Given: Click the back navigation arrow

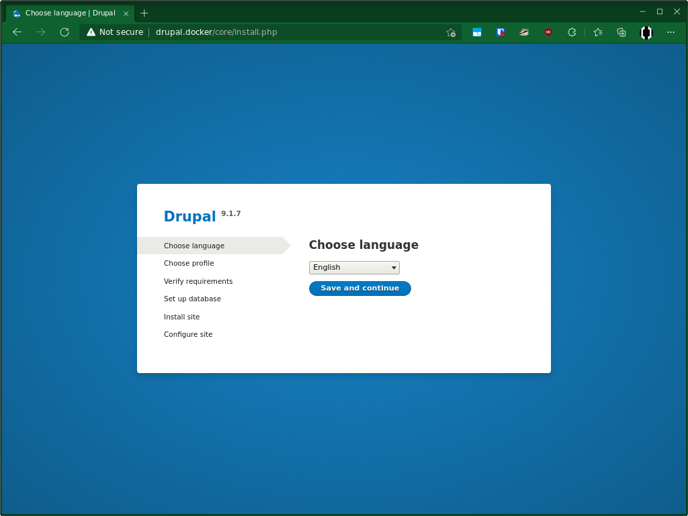Looking at the screenshot, I should (x=17, y=32).
